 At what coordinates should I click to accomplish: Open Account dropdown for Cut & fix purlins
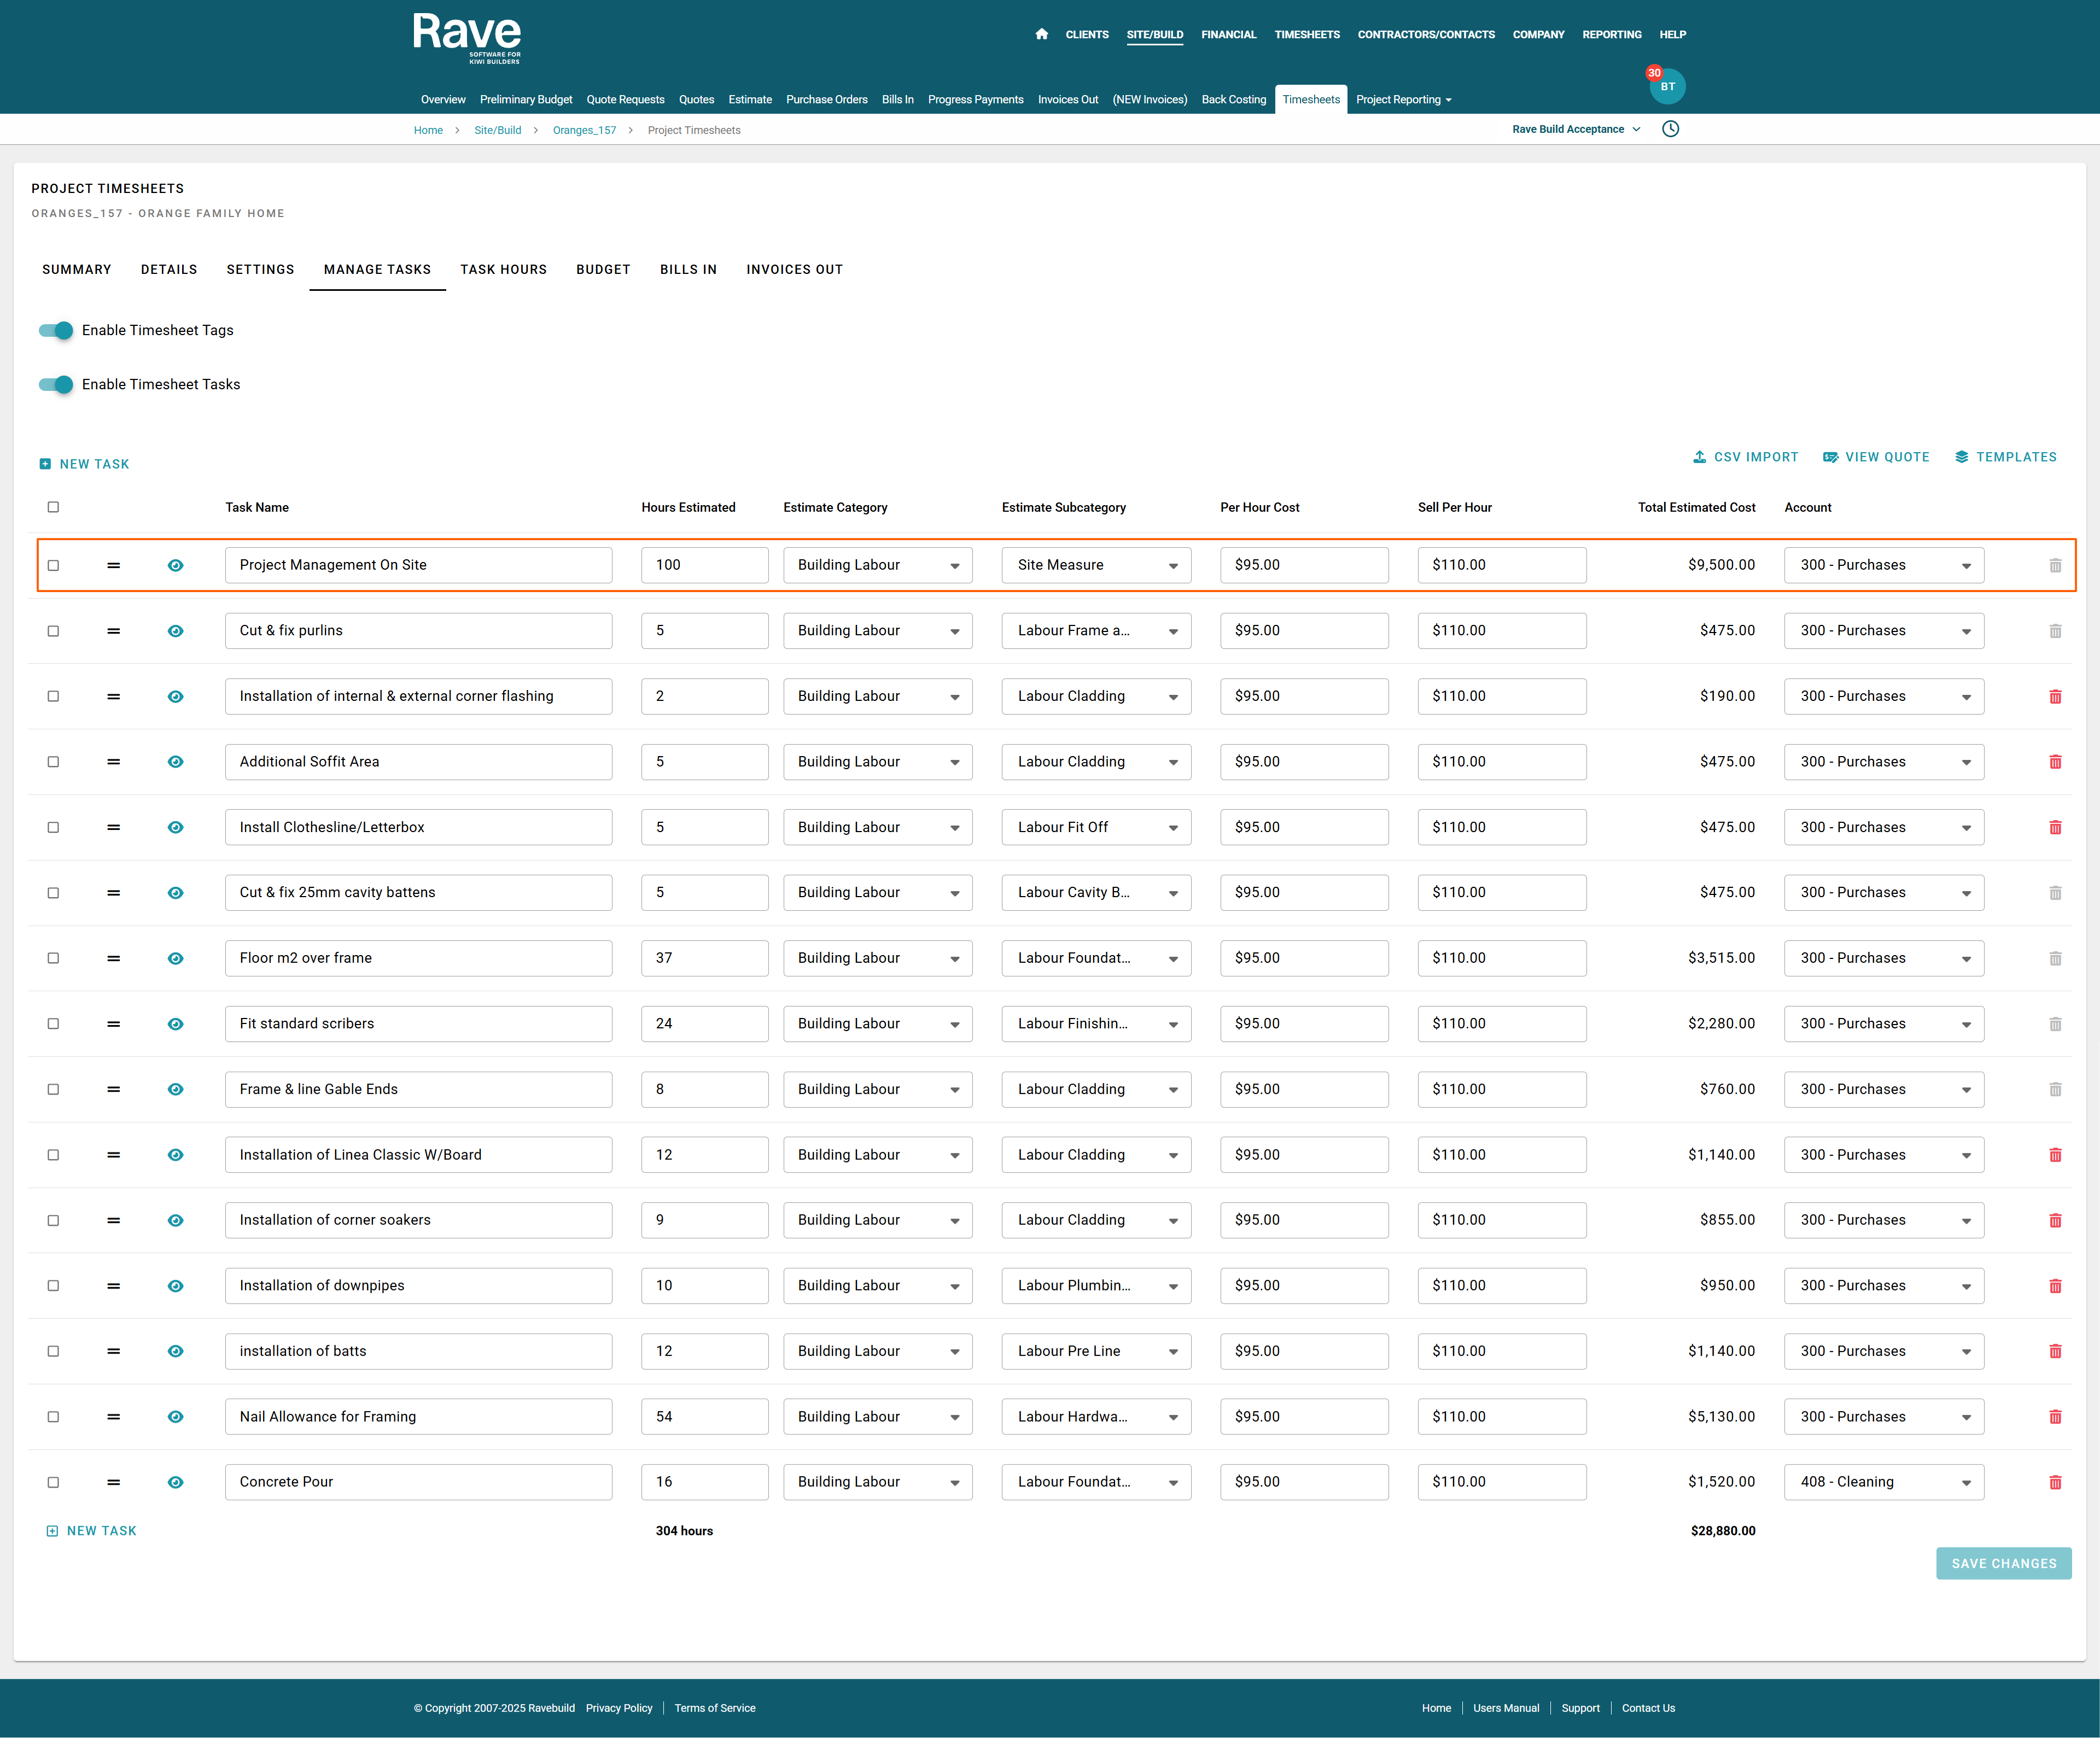[1884, 631]
